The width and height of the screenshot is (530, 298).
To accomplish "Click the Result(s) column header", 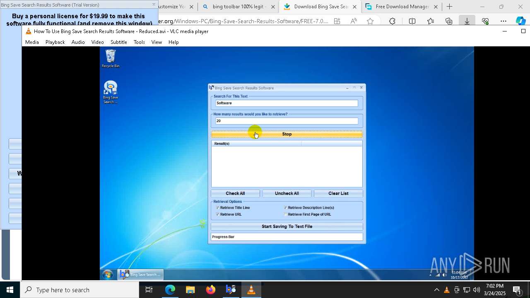I will coord(256,144).
